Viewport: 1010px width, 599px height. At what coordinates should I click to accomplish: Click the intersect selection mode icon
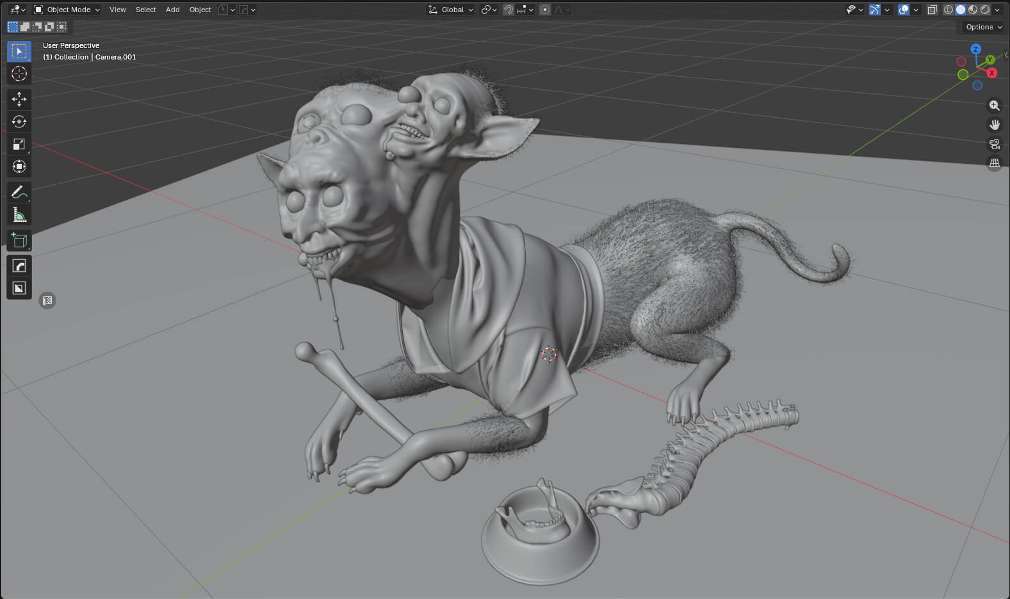(x=61, y=27)
